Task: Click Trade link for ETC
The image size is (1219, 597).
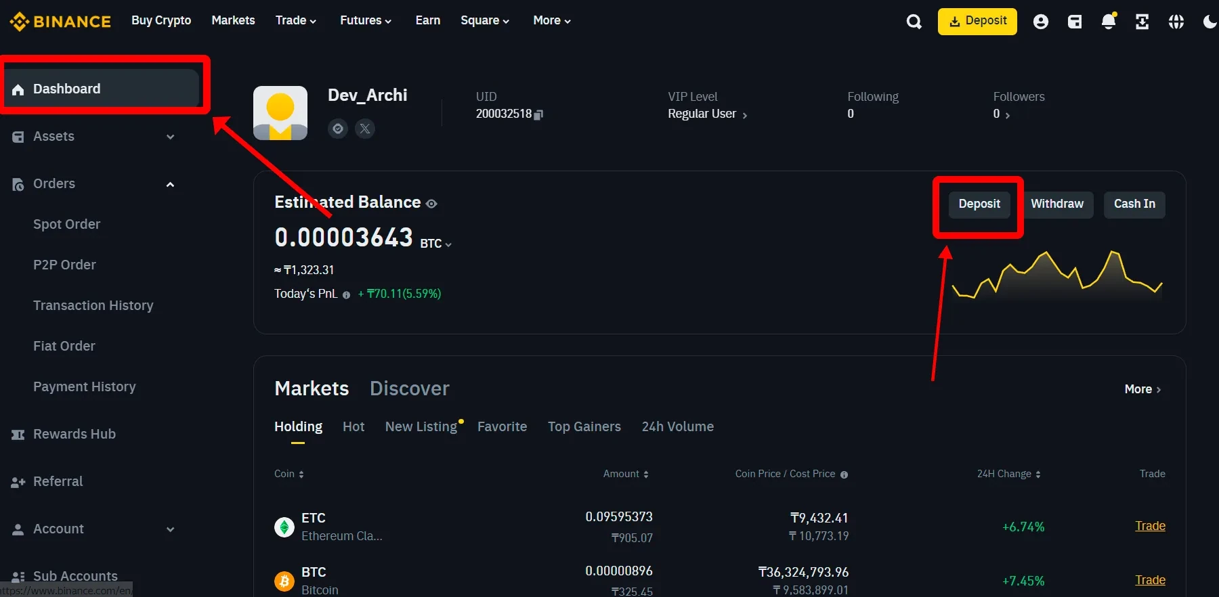Action: click(x=1149, y=526)
